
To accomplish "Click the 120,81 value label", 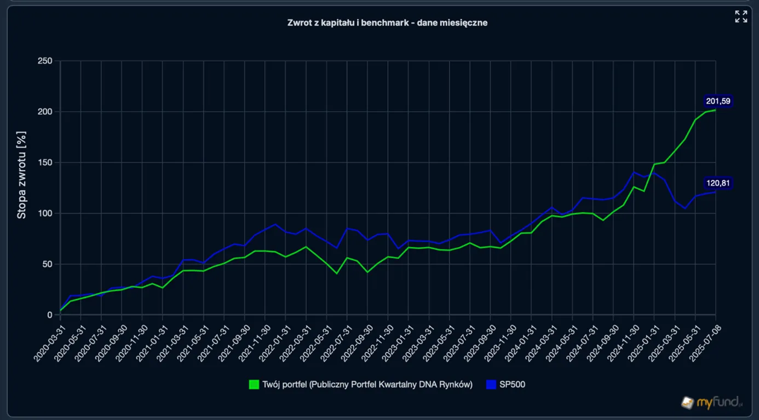I will [x=718, y=183].
